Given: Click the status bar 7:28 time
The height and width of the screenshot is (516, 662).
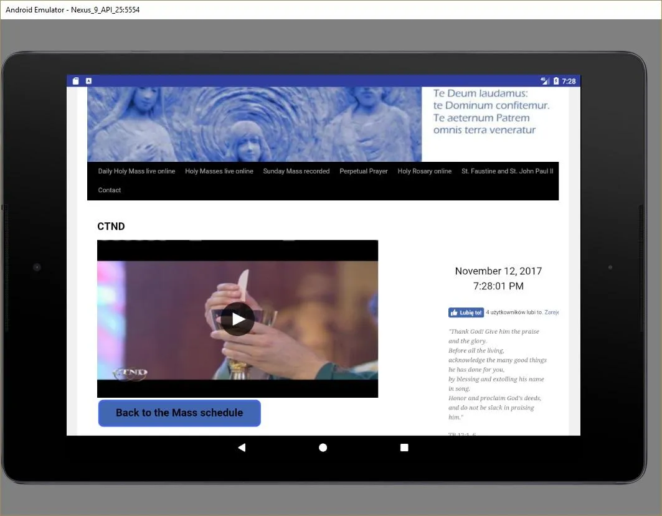Looking at the screenshot, I should click(x=569, y=81).
